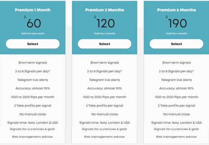Click the $190 price figure
Screen dimensions: 209x145
coord(176,22)
